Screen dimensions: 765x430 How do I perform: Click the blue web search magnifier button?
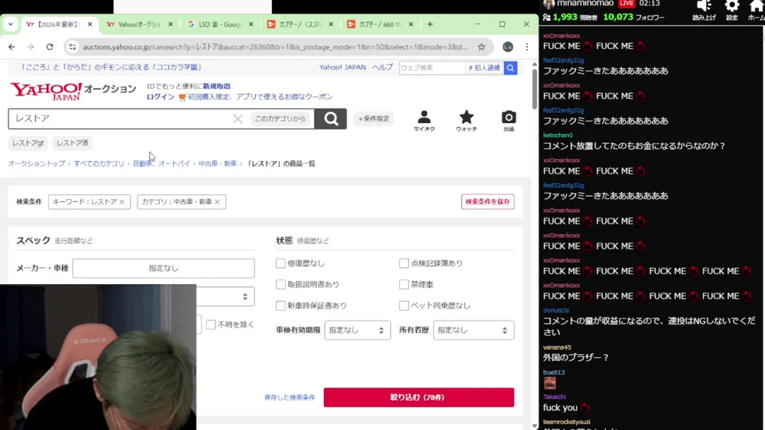510,68
